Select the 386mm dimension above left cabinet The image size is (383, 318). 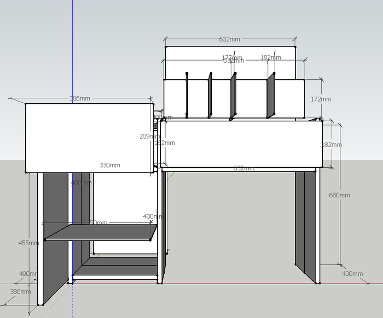coord(80,98)
